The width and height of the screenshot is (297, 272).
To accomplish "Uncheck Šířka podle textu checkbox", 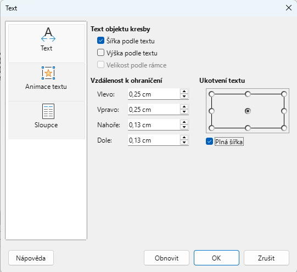I will 100,41.
